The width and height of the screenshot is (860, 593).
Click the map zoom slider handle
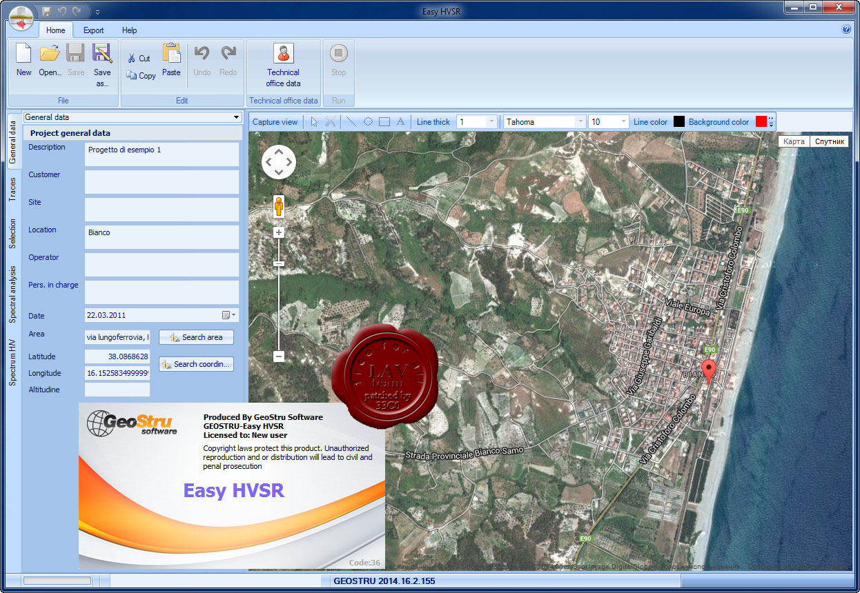[279, 263]
